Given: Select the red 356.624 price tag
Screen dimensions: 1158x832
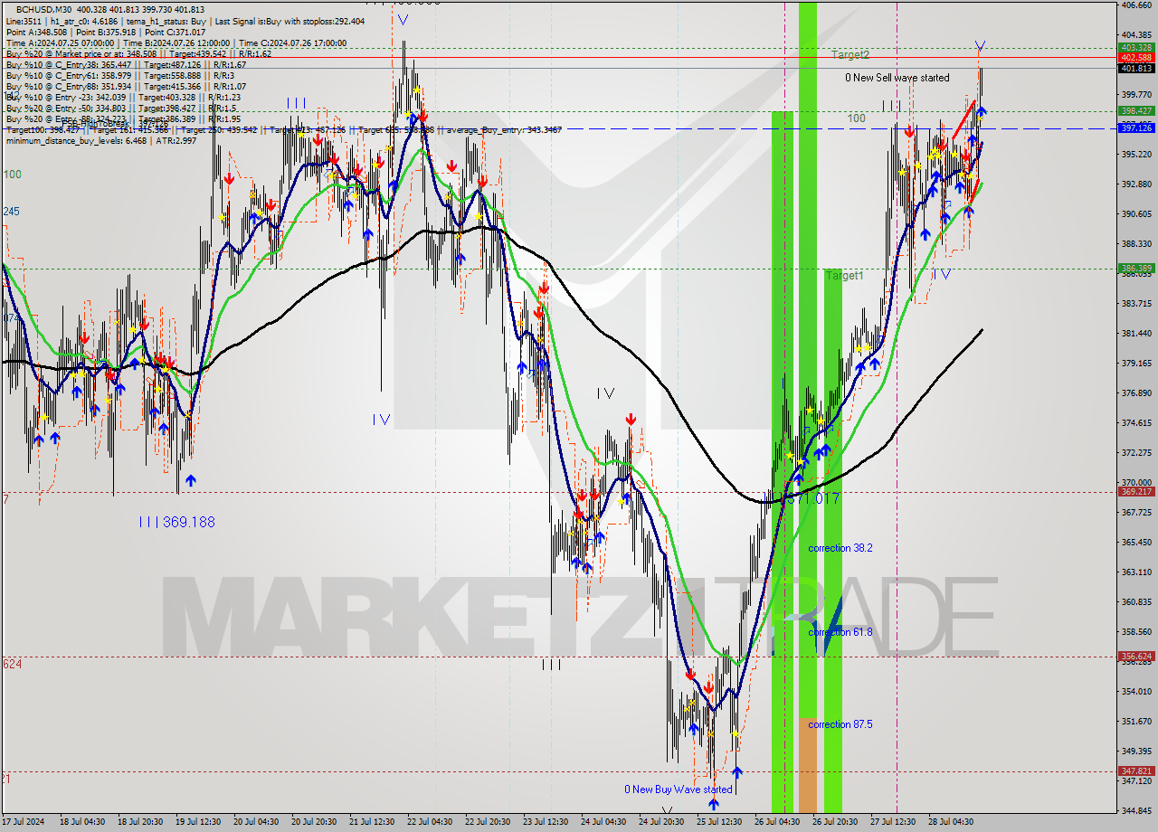Looking at the screenshot, I should click(x=1135, y=657).
